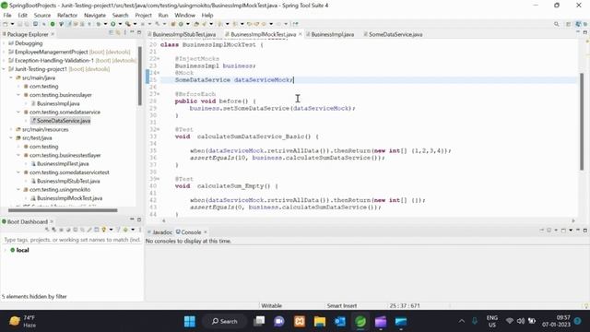This screenshot has width=590, height=332.
Task: Click the New file toolbar icon
Action: 6,24
